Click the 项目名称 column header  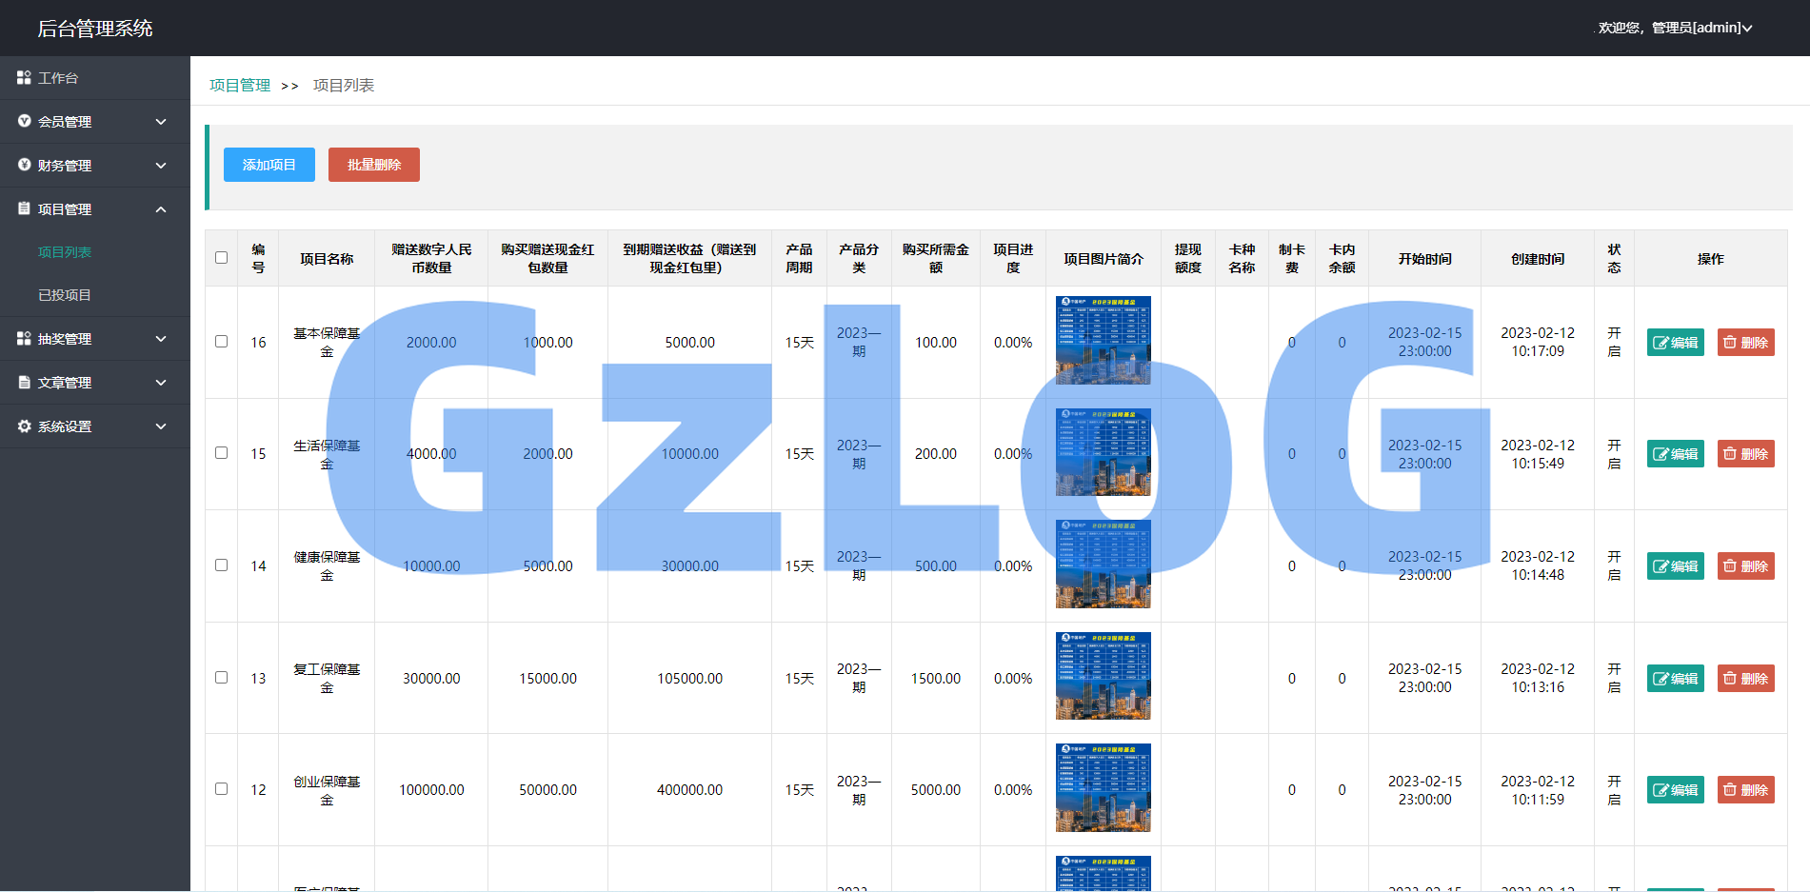(x=327, y=259)
